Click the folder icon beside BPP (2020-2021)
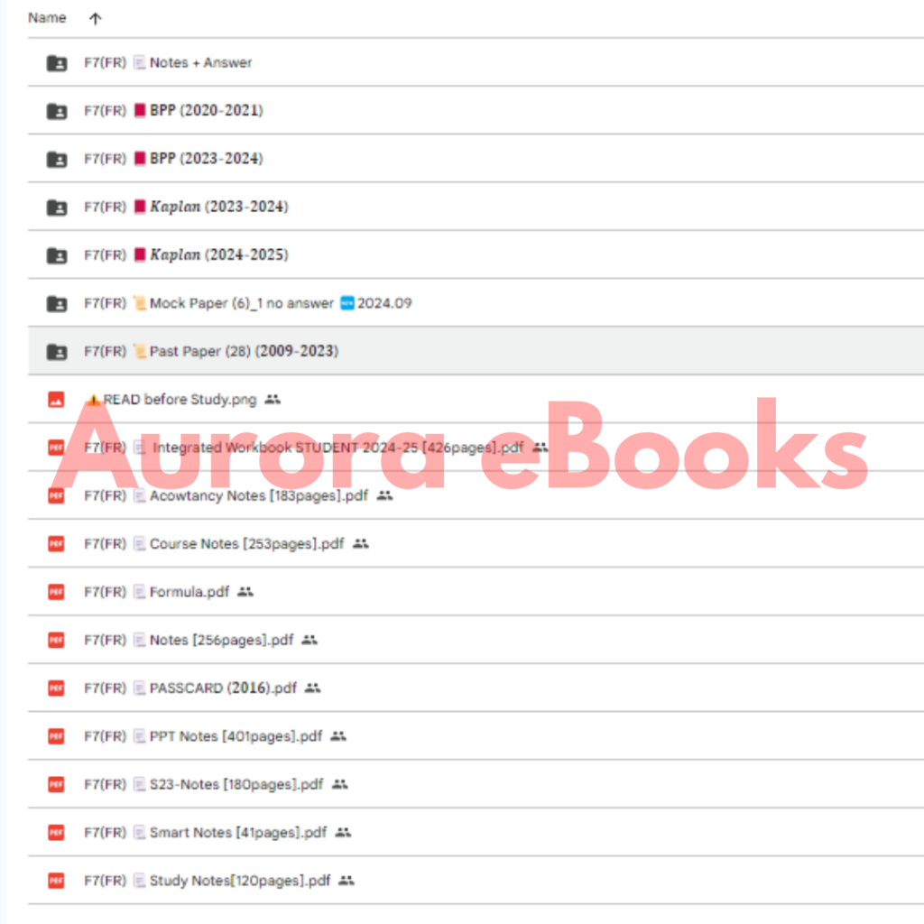Screen dimensions: 924x924 pos(56,111)
